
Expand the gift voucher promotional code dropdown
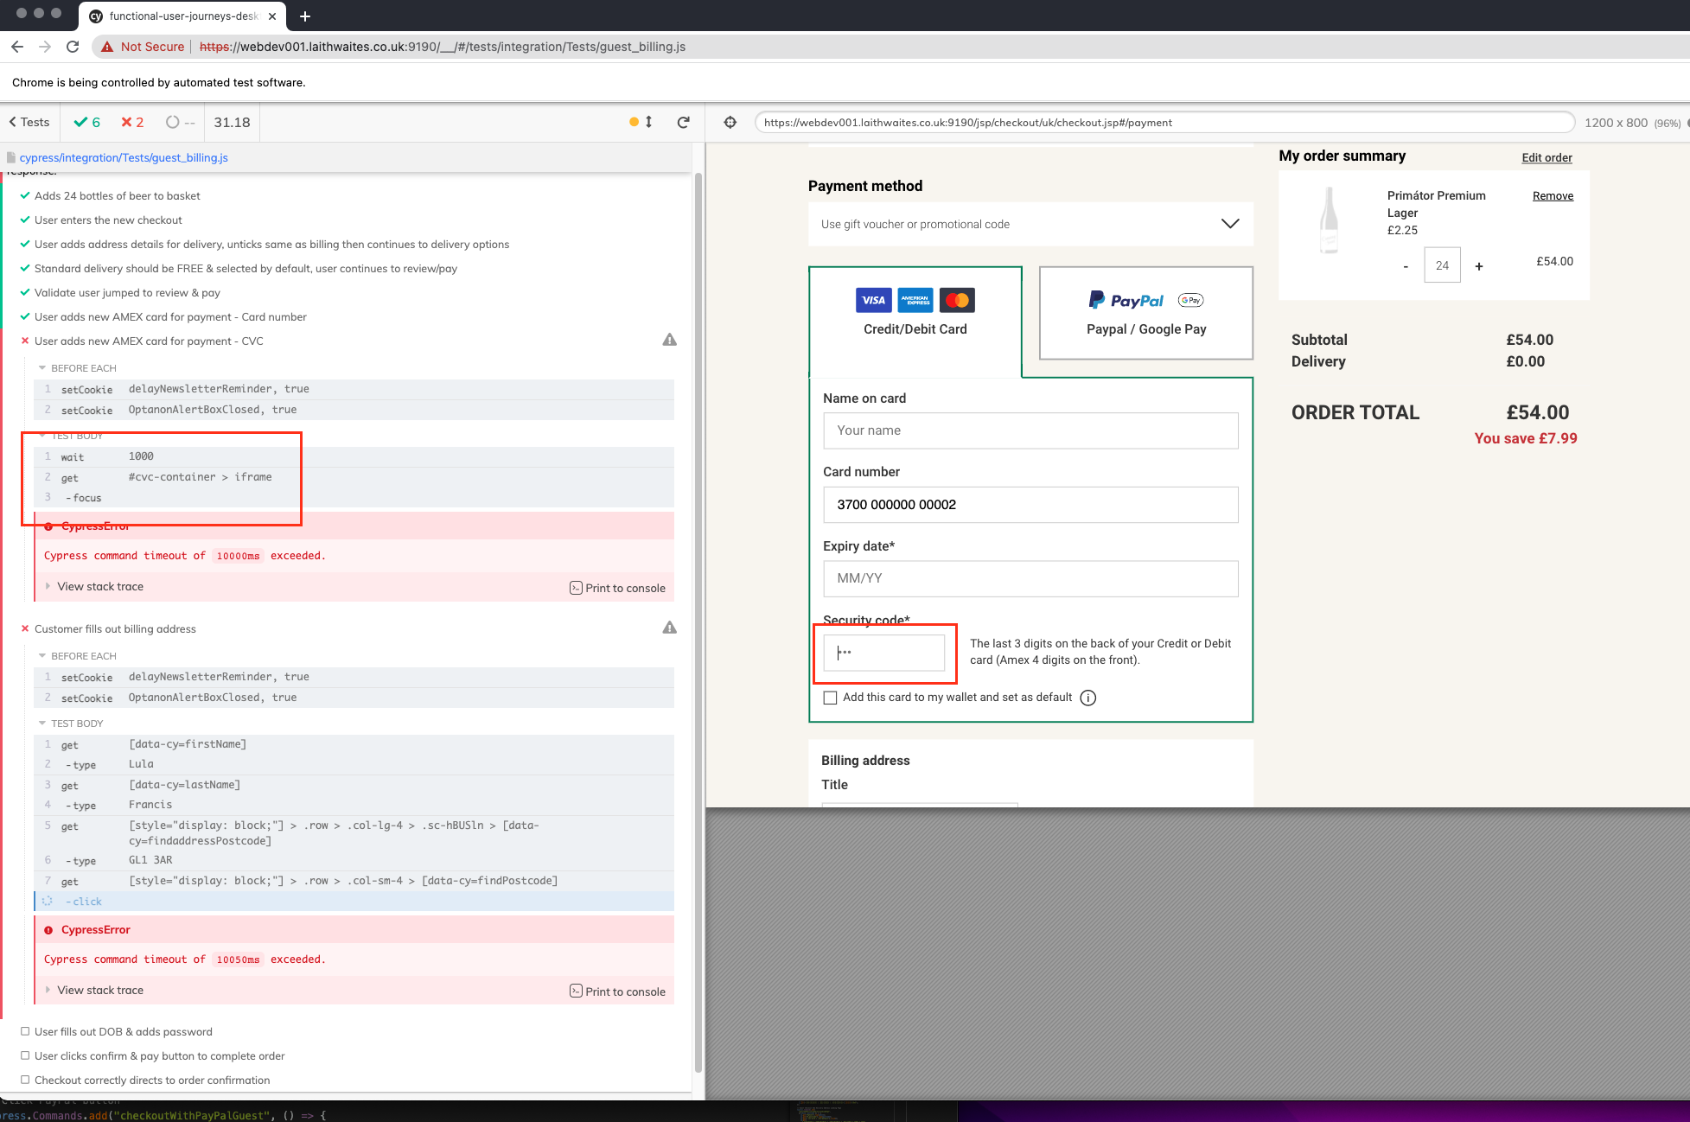coord(1229,224)
